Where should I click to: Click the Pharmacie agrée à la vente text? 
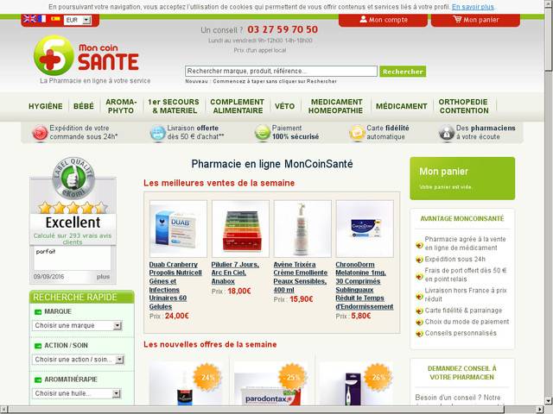pos(465,243)
